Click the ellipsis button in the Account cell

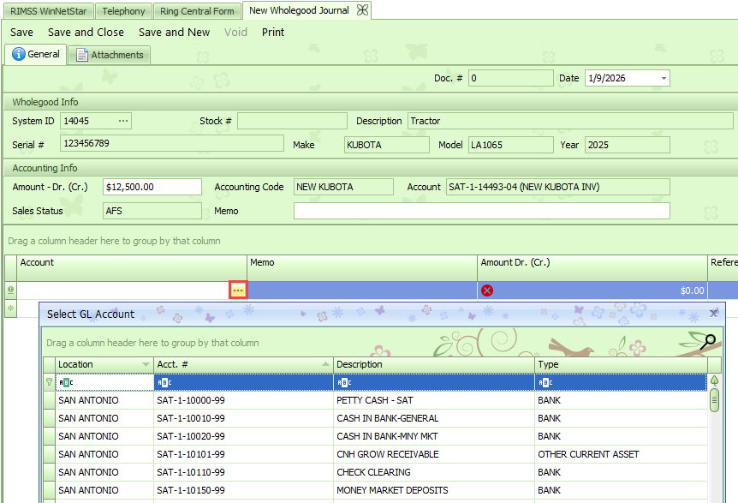click(238, 290)
